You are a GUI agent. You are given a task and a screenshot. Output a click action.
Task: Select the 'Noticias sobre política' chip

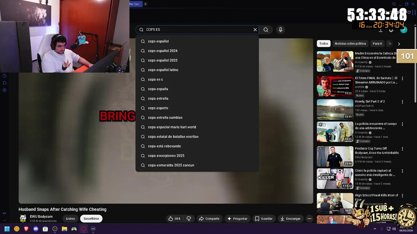[x=350, y=44]
